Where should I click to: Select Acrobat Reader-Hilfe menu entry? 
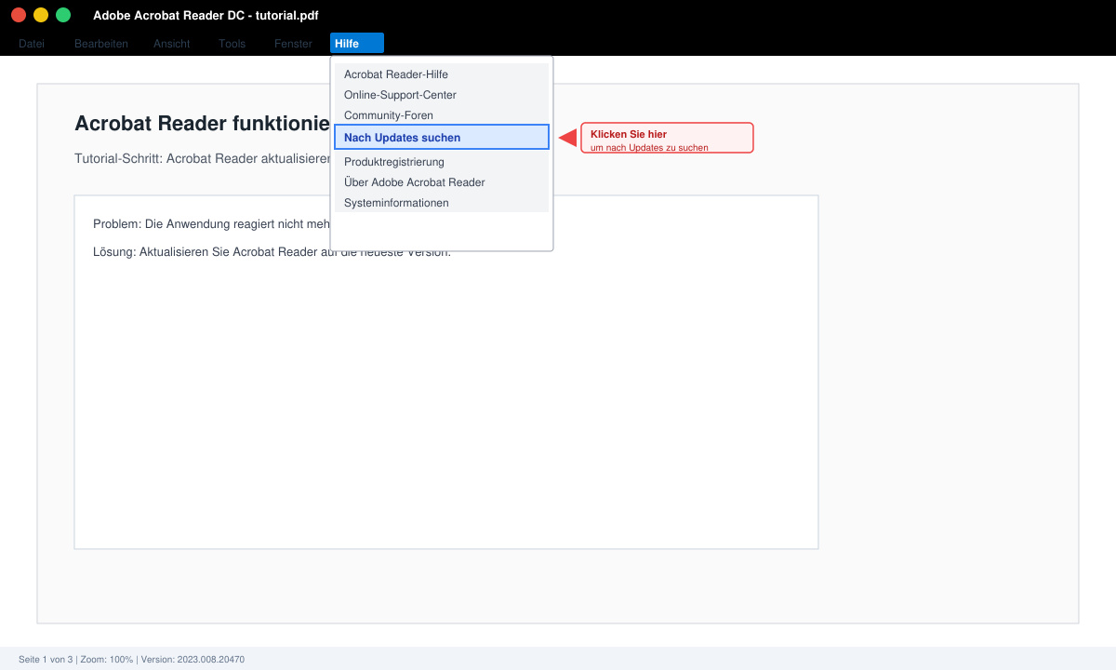[442, 74]
